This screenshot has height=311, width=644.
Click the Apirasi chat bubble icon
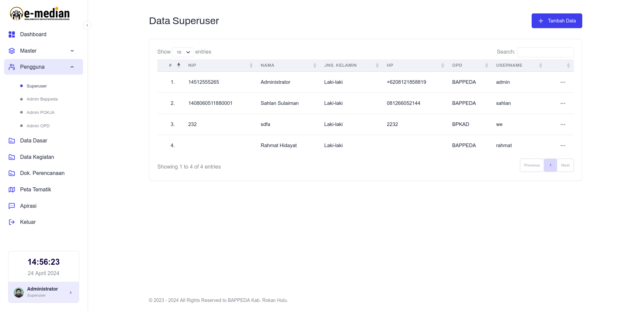coord(12,206)
